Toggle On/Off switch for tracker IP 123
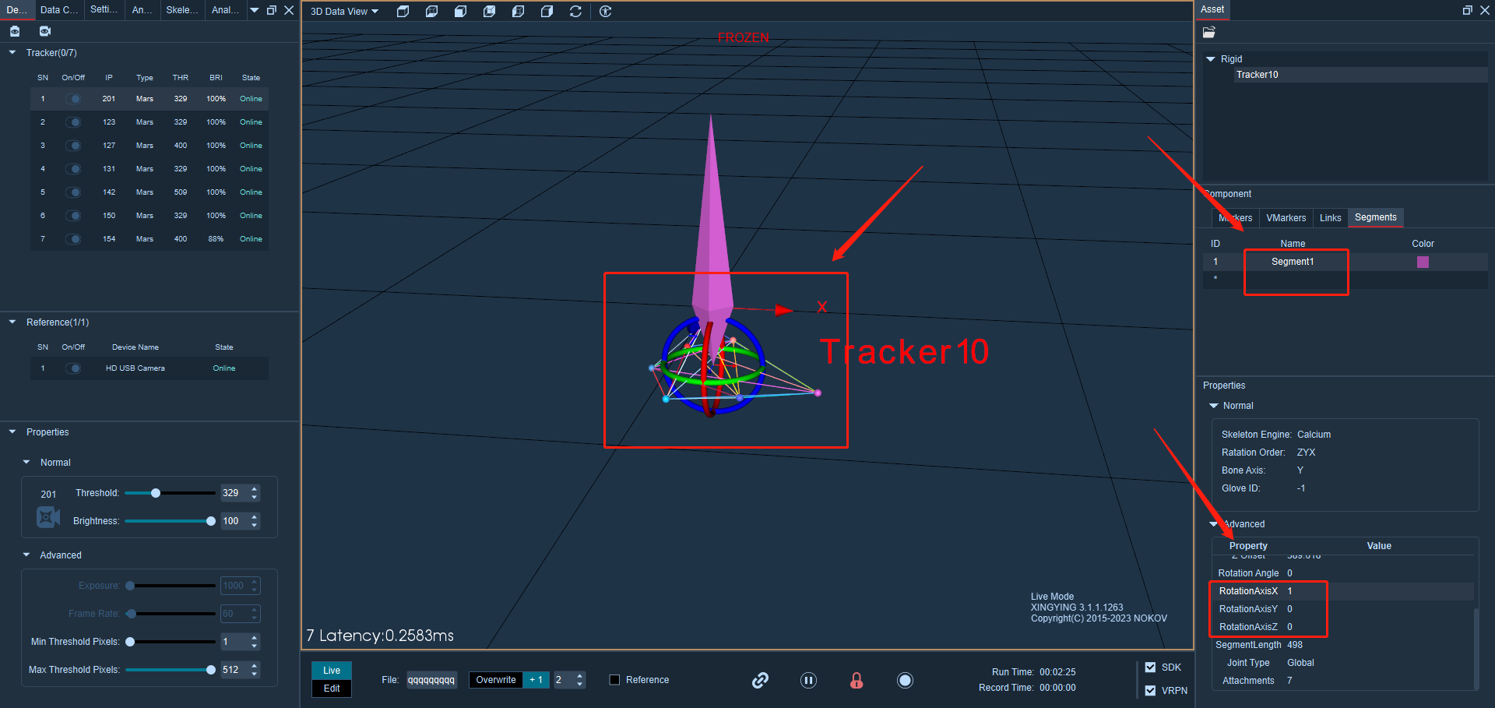Screen dimensions: 1495x708 click(x=73, y=122)
